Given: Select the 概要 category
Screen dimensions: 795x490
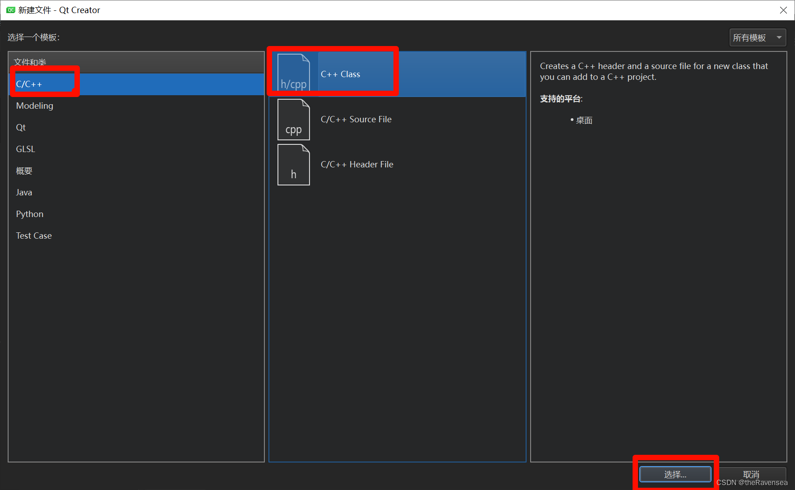Looking at the screenshot, I should pyautogui.click(x=136, y=171).
